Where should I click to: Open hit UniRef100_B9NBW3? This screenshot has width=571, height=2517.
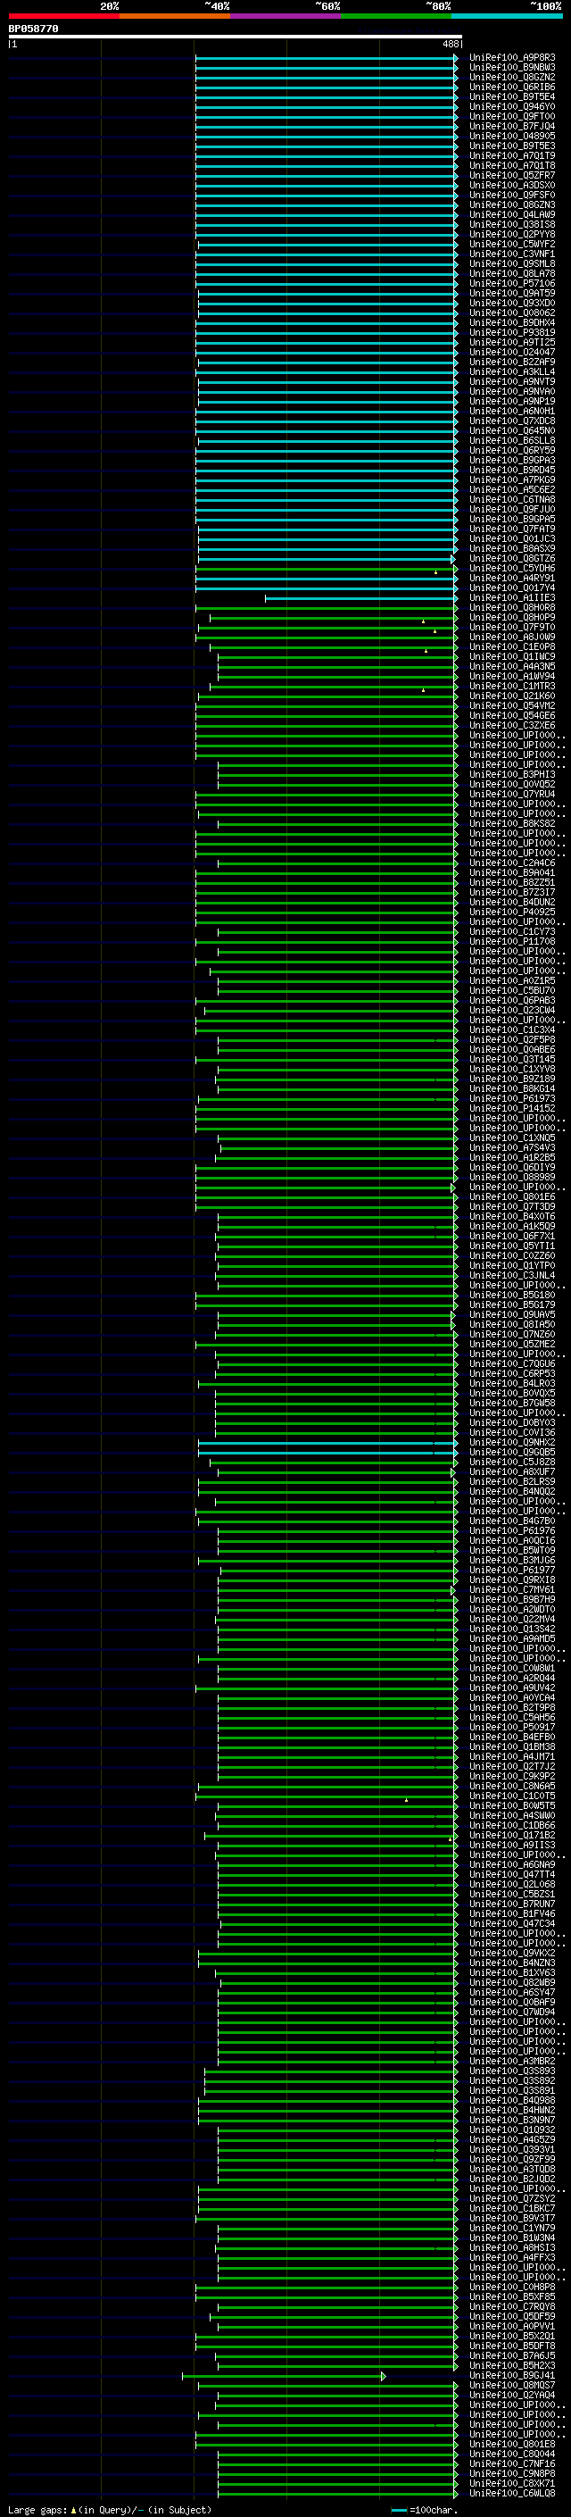click(511, 68)
